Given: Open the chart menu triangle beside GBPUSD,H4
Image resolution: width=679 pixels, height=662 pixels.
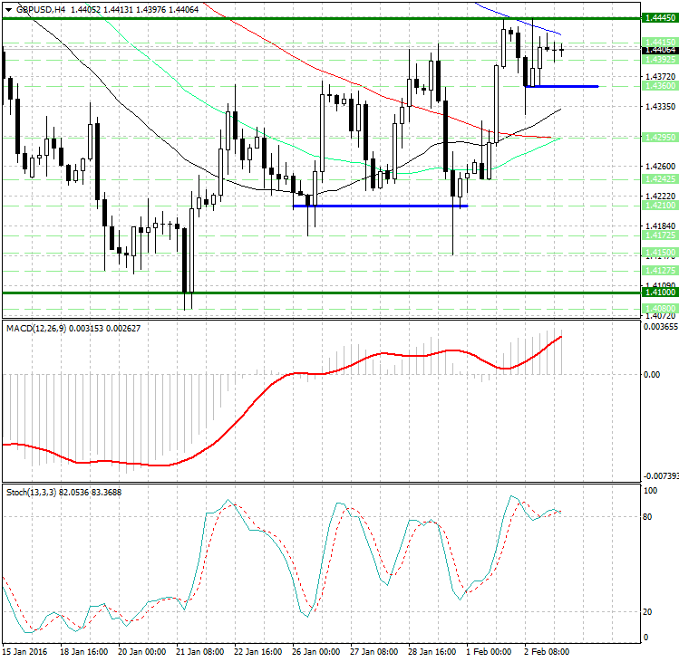Looking at the screenshot, I should [x=8, y=10].
